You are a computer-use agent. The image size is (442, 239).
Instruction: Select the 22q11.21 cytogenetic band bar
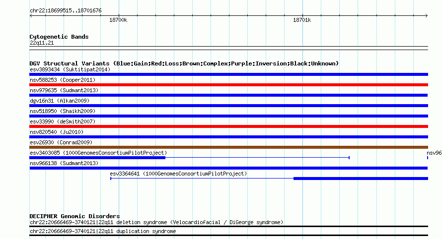pos(228,48)
